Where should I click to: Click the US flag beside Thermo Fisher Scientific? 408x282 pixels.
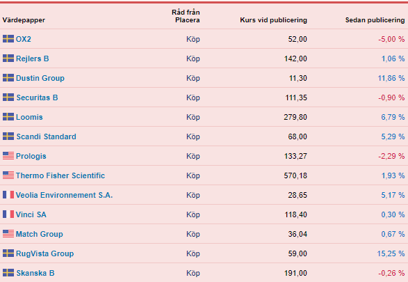8,175
